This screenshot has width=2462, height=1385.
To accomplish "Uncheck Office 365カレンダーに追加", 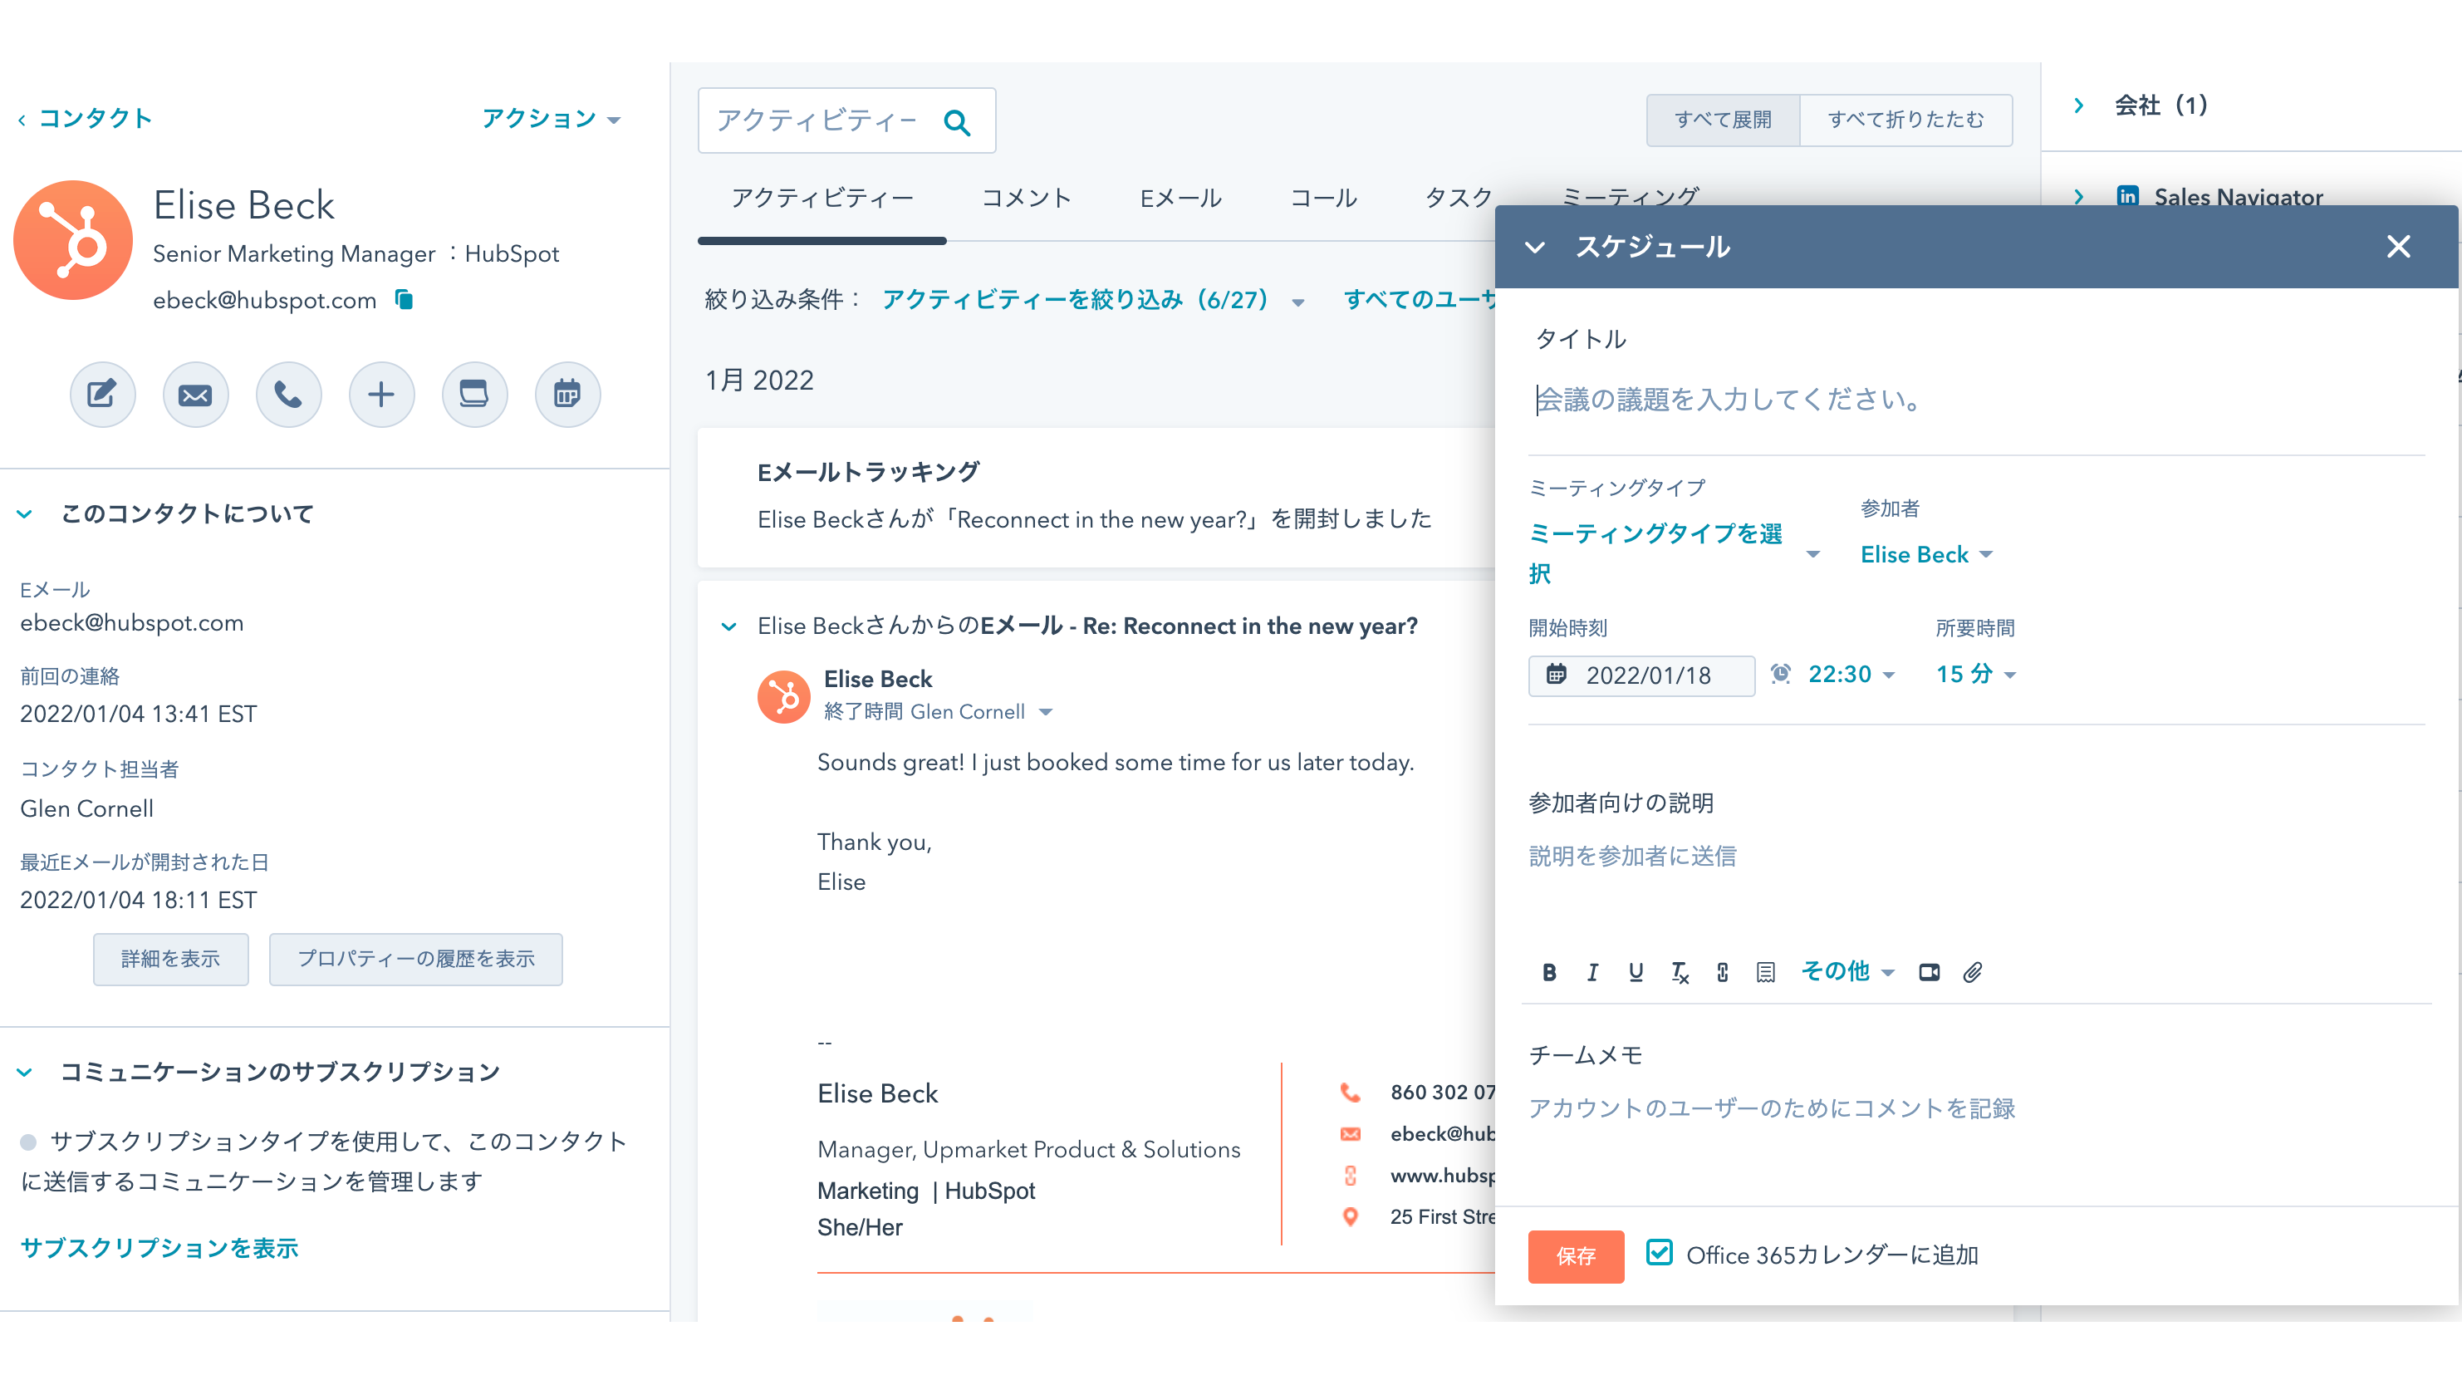I will point(1660,1252).
